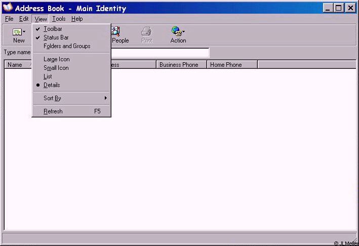359x246 pixels.
Task: Toggle the Status Bar option
Action: (x=71, y=37)
